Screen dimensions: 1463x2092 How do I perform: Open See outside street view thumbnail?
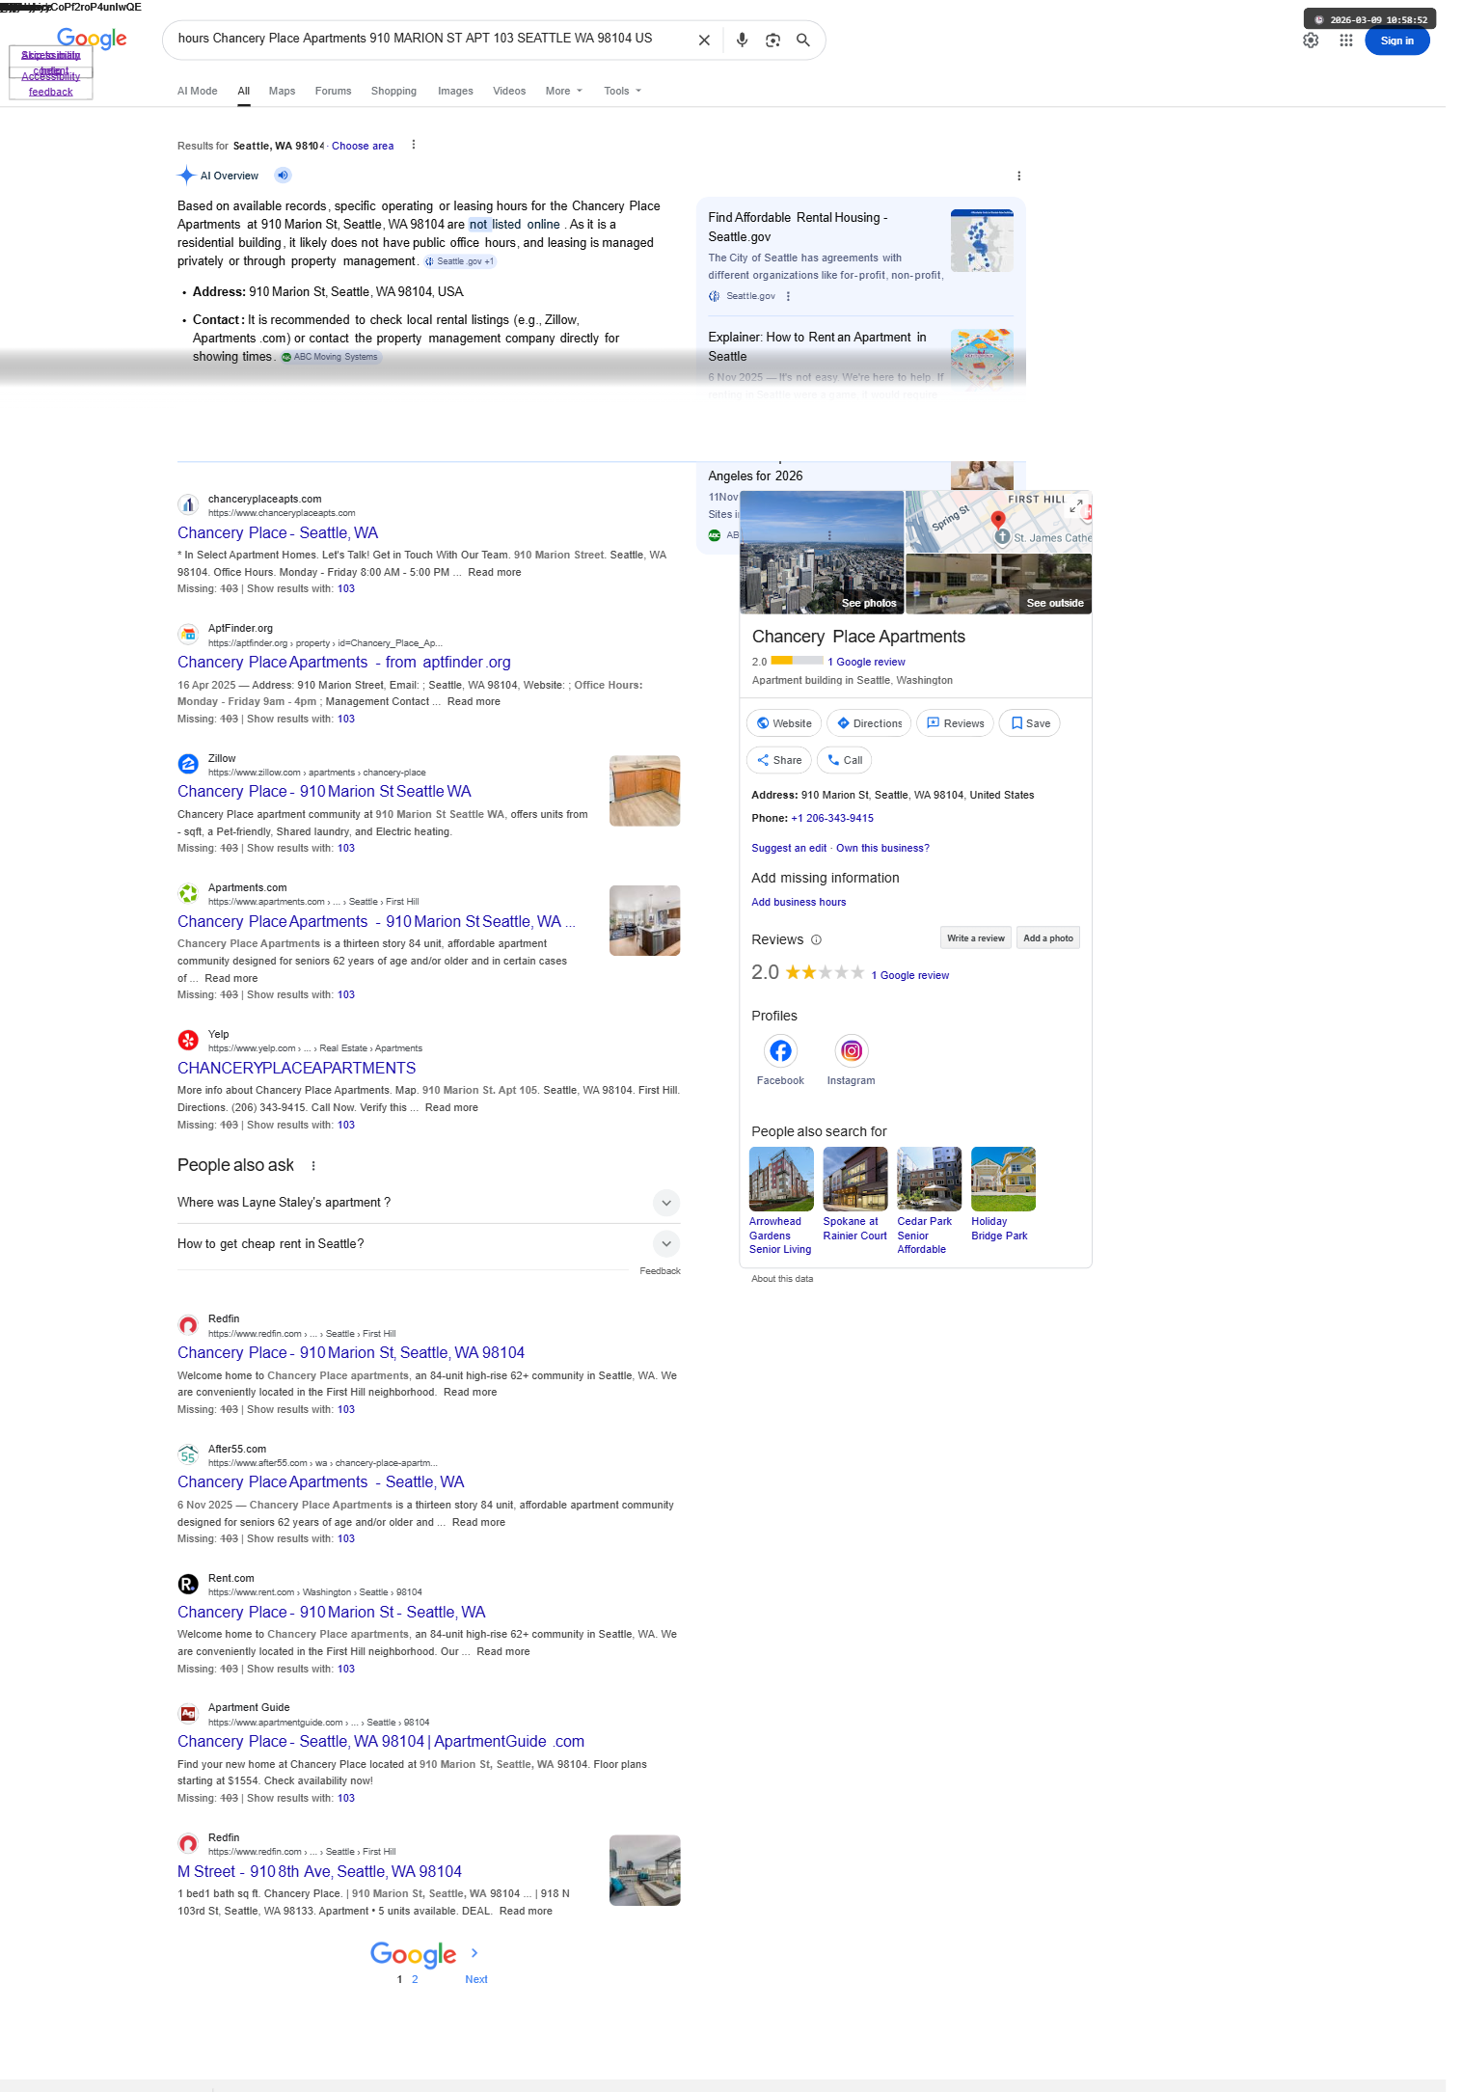coord(998,584)
